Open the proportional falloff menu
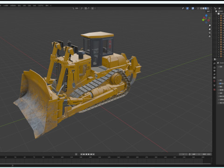The height and width of the screenshot is (168, 224). tap(95, 8)
